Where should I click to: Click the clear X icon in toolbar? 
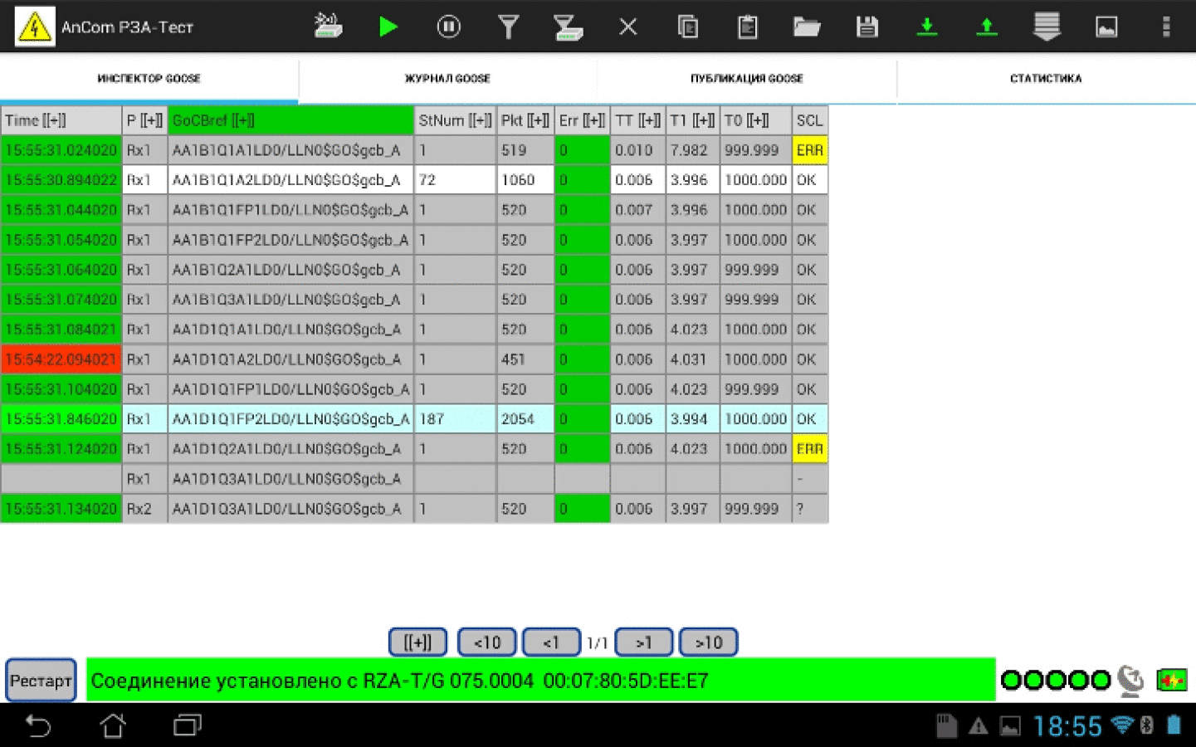coord(628,27)
